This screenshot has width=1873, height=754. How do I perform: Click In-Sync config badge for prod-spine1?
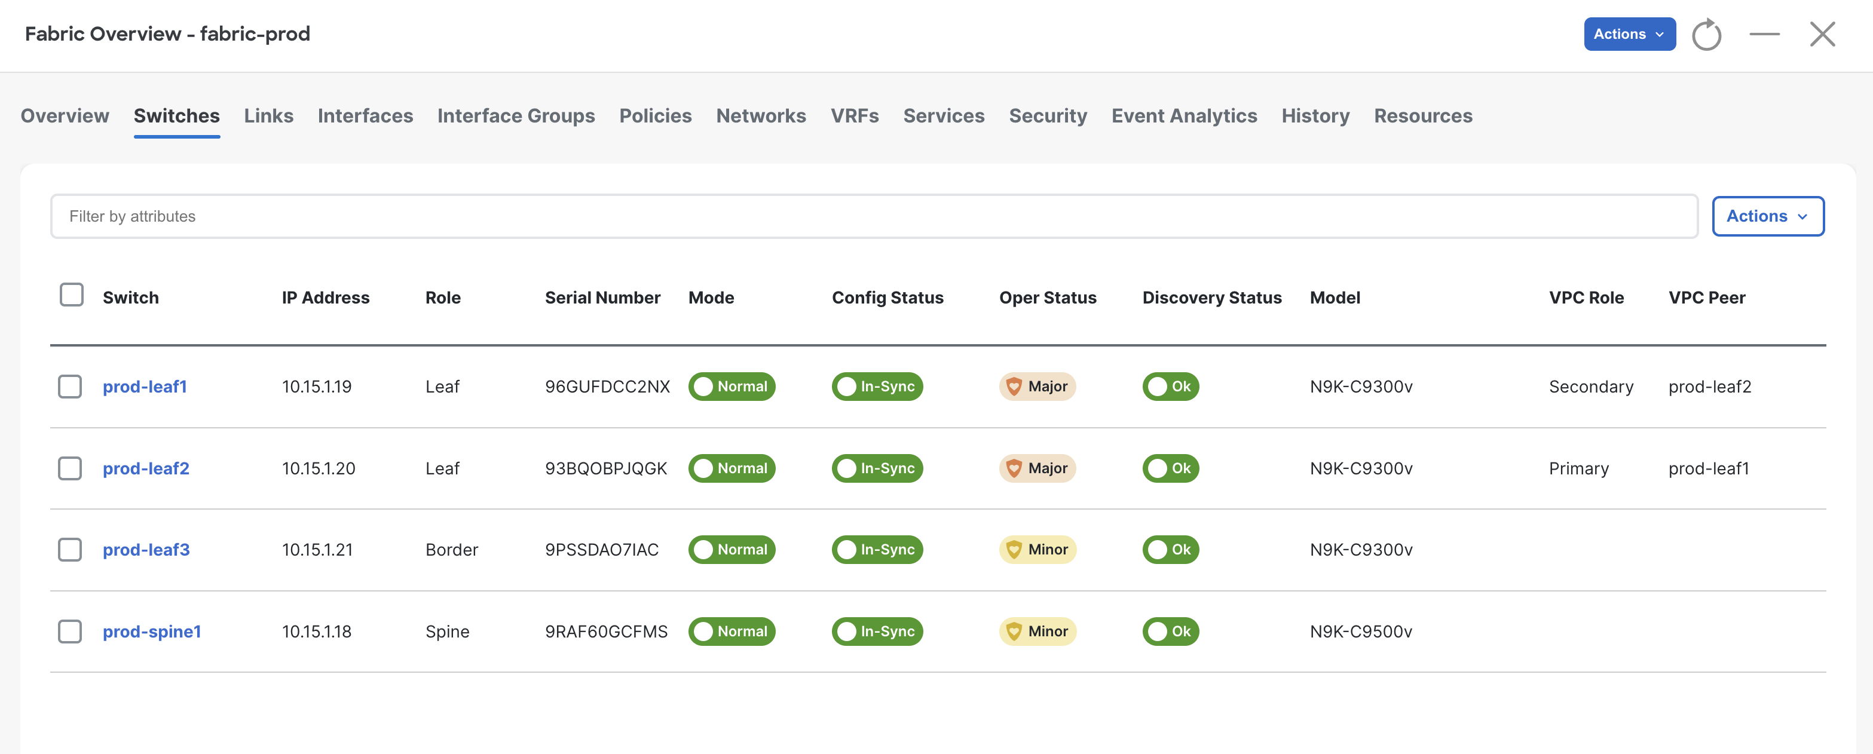click(877, 631)
